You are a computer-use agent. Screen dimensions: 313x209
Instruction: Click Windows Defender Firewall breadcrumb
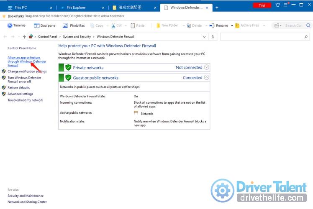click(115, 37)
